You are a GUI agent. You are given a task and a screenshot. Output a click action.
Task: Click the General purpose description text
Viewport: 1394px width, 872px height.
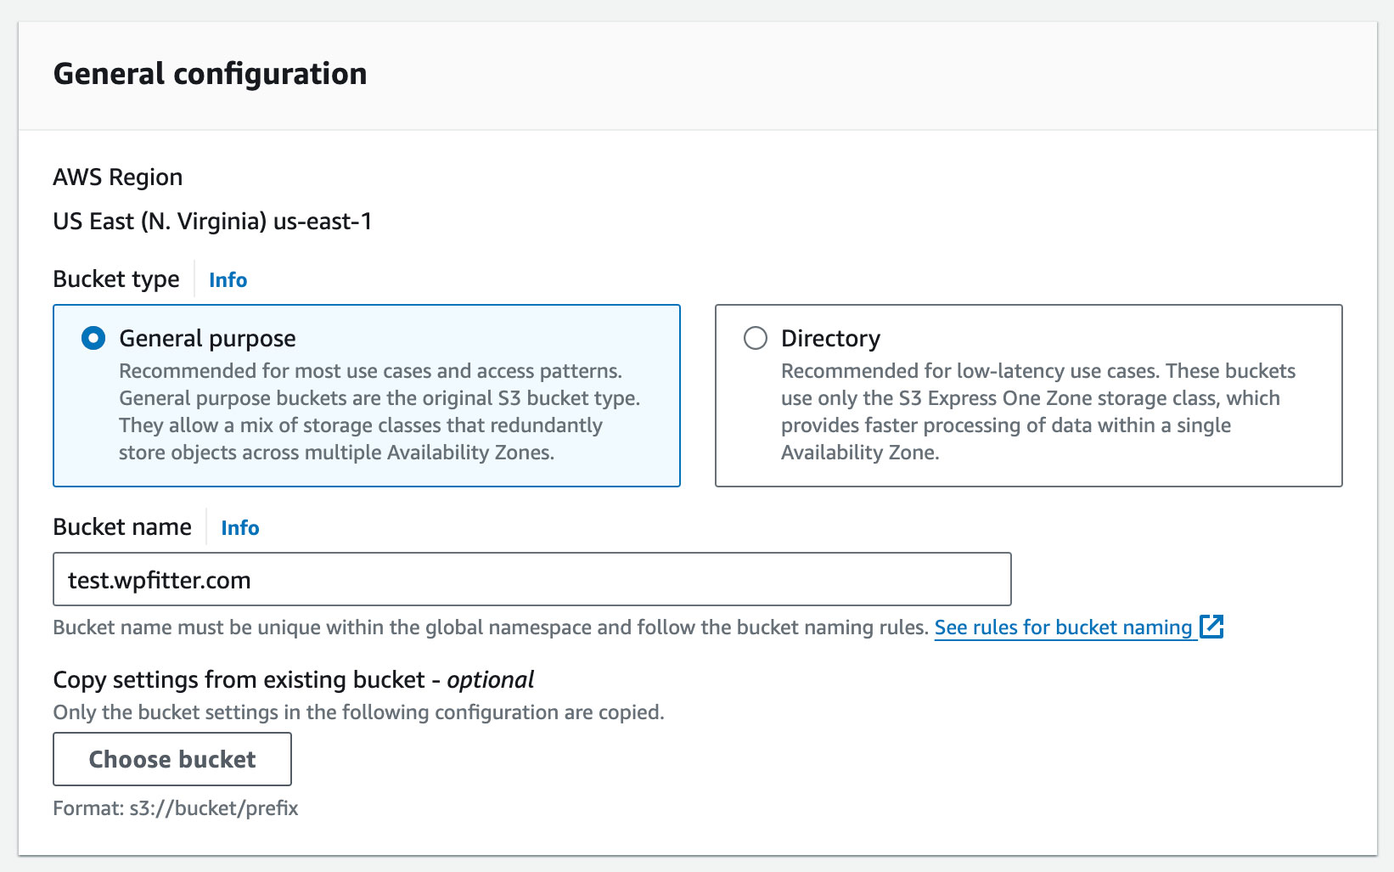tap(379, 412)
